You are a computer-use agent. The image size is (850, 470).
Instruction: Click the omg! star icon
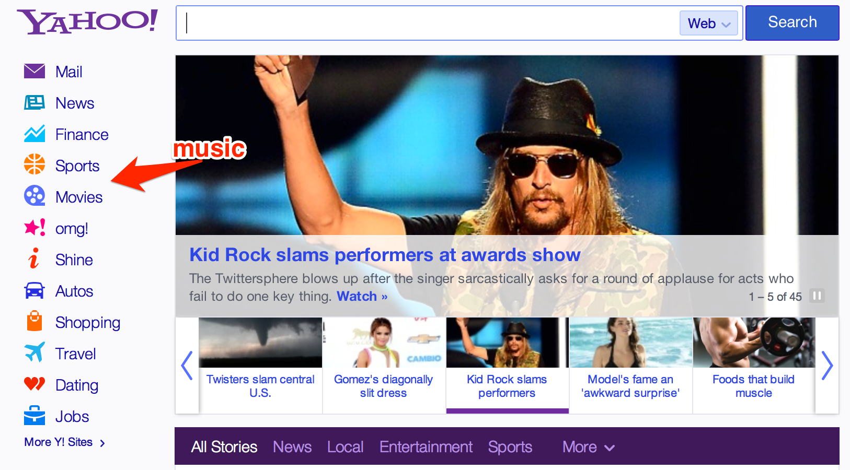[35, 228]
